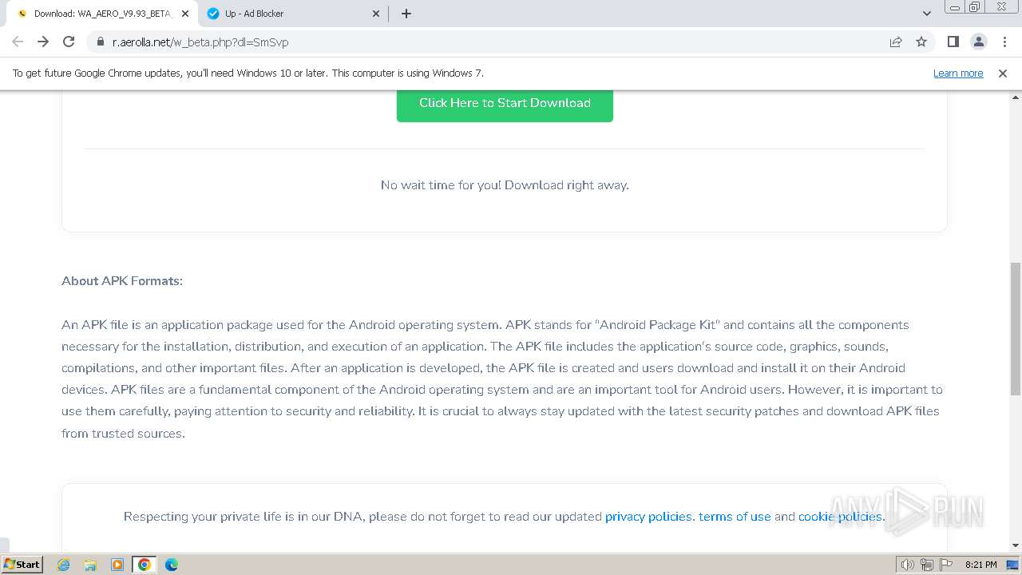Screen dimensions: 1022x575
Task: Open the tab search dropdown
Action: [x=927, y=14]
